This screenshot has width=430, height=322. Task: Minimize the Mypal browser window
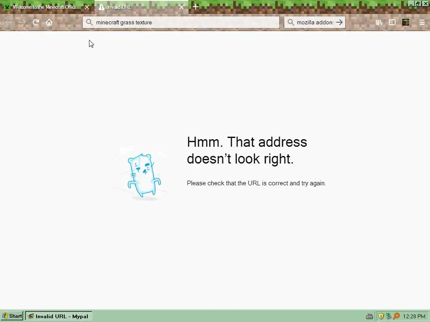tap(411, 3)
